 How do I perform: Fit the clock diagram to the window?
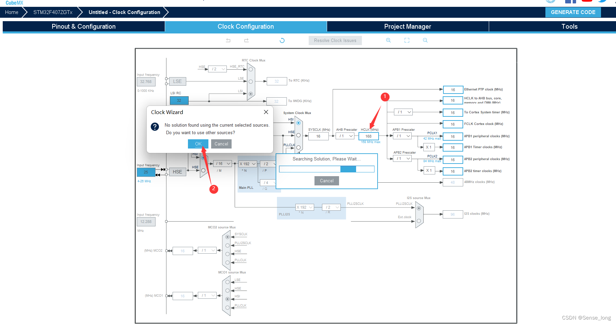point(407,40)
